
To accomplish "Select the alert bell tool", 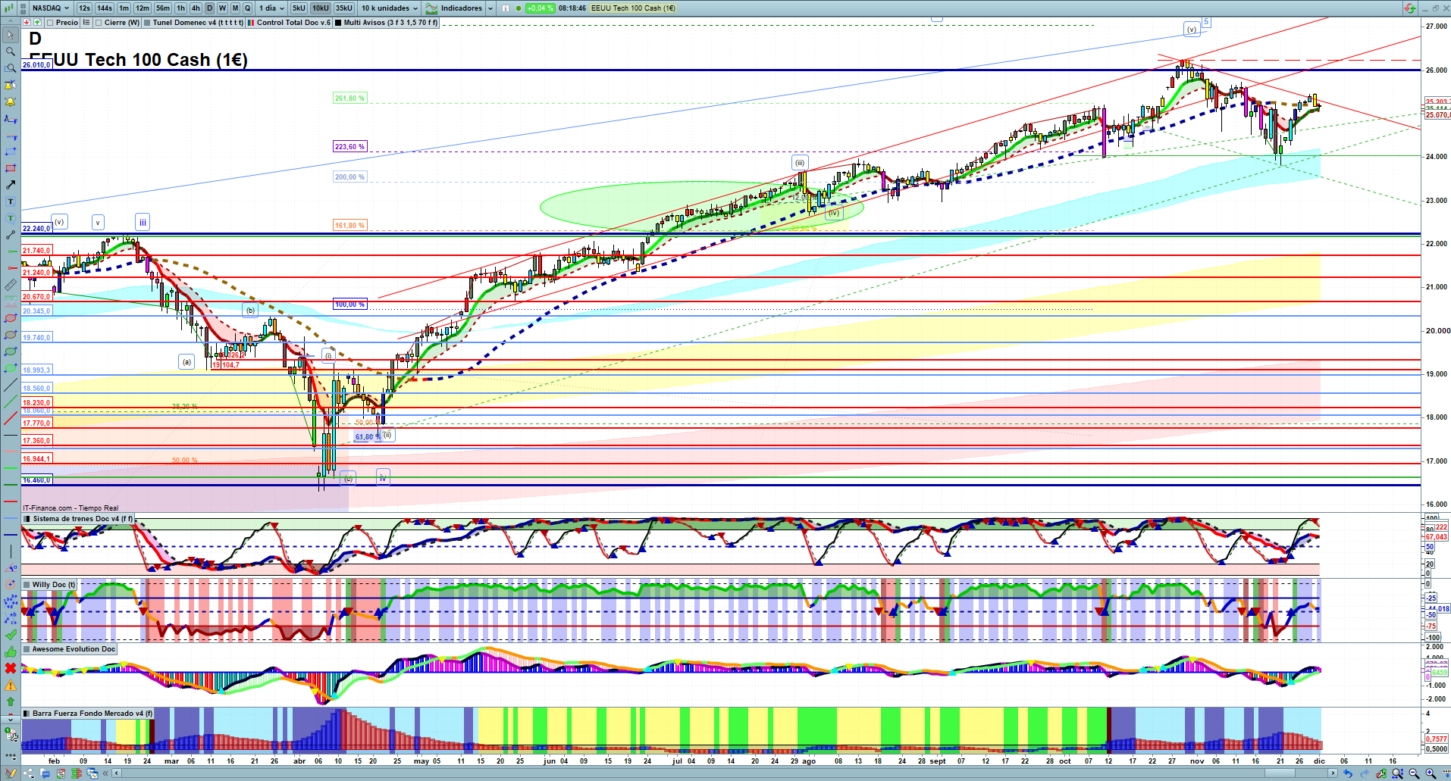I will click(11, 102).
